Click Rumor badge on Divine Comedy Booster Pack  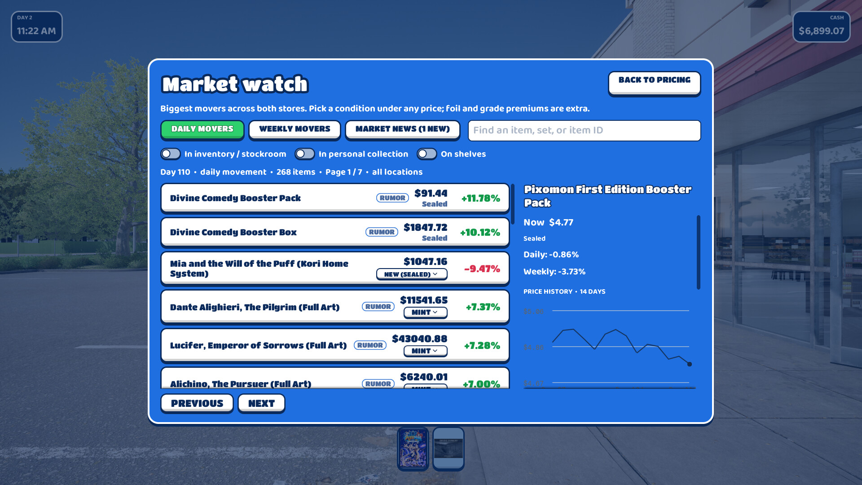coord(392,198)
